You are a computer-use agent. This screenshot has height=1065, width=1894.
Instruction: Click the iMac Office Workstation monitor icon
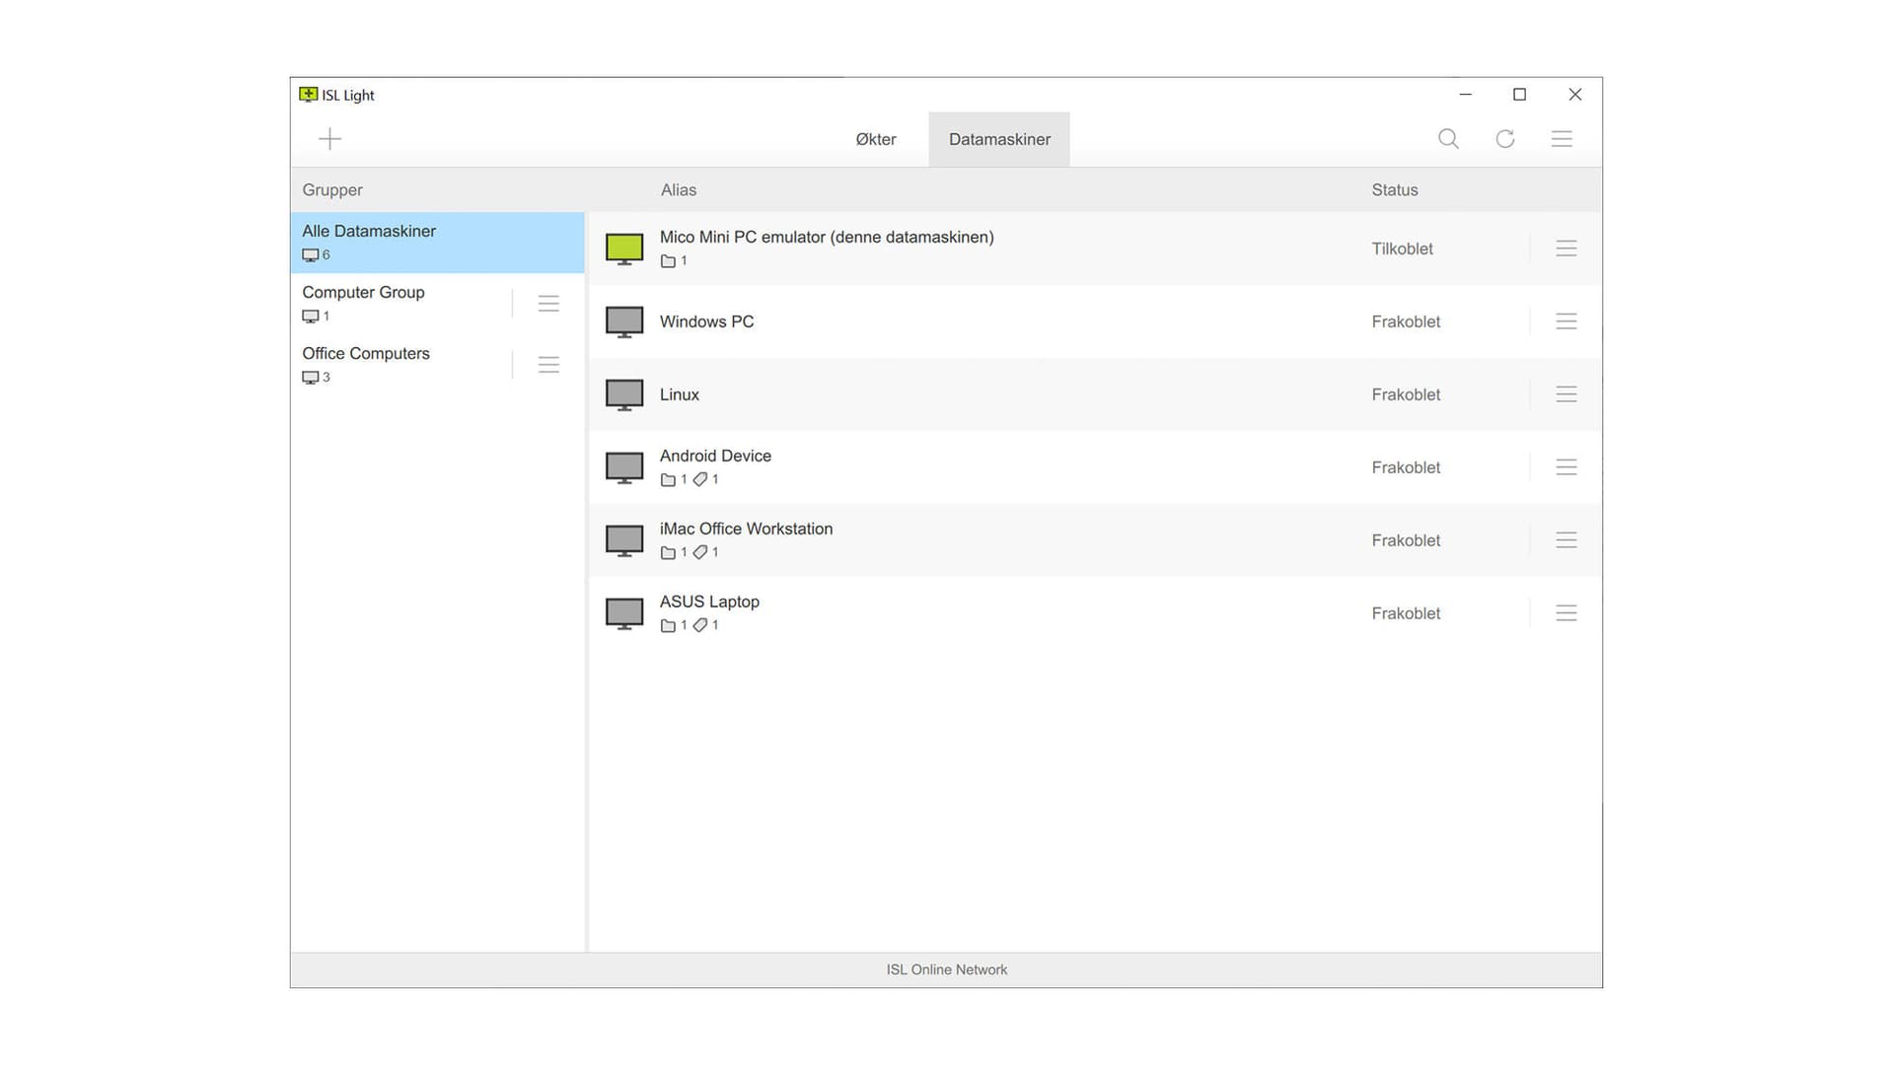coord(624,541)
